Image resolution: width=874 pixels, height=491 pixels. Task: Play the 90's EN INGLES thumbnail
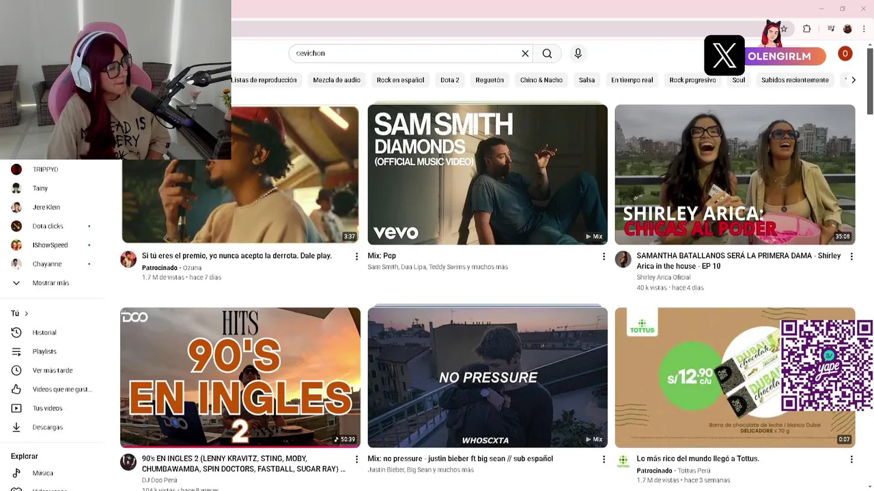coord(240,377)
